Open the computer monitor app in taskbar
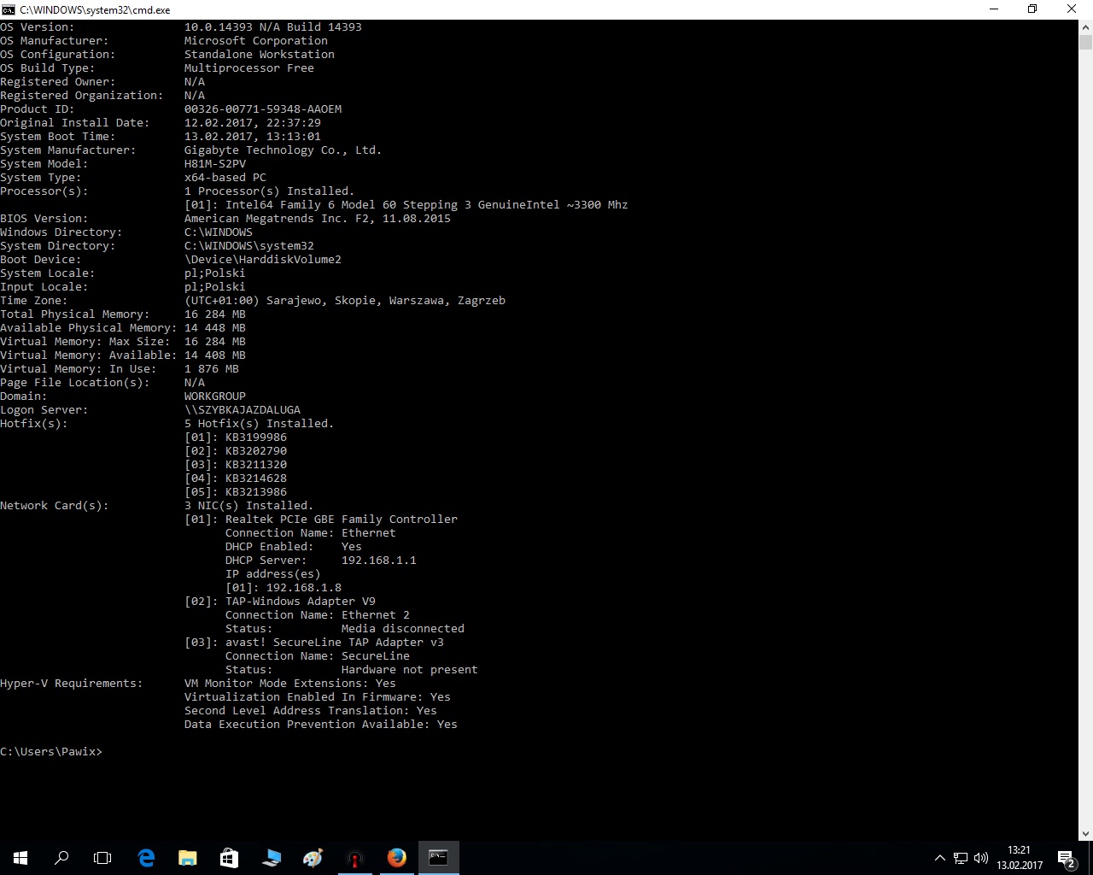Screen dimensions: 1093x875 pos(272,858)
